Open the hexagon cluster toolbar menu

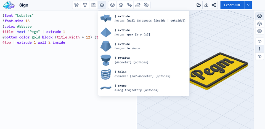point(85,5)
